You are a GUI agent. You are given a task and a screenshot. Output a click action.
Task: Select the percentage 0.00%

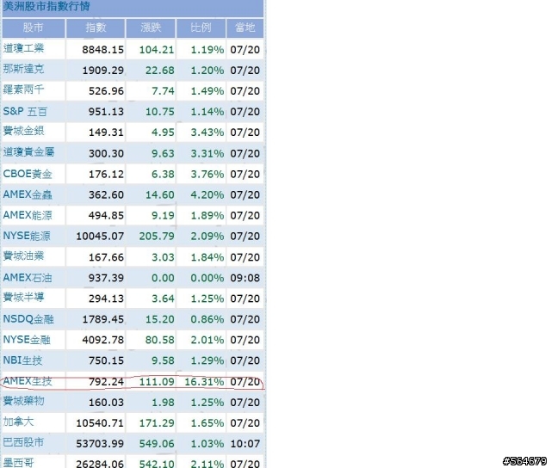[207, 278]
